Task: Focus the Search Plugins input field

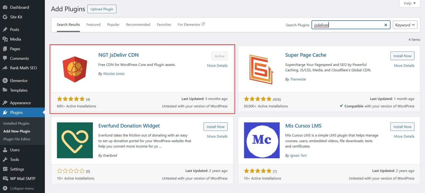Action: click(347, 25)
